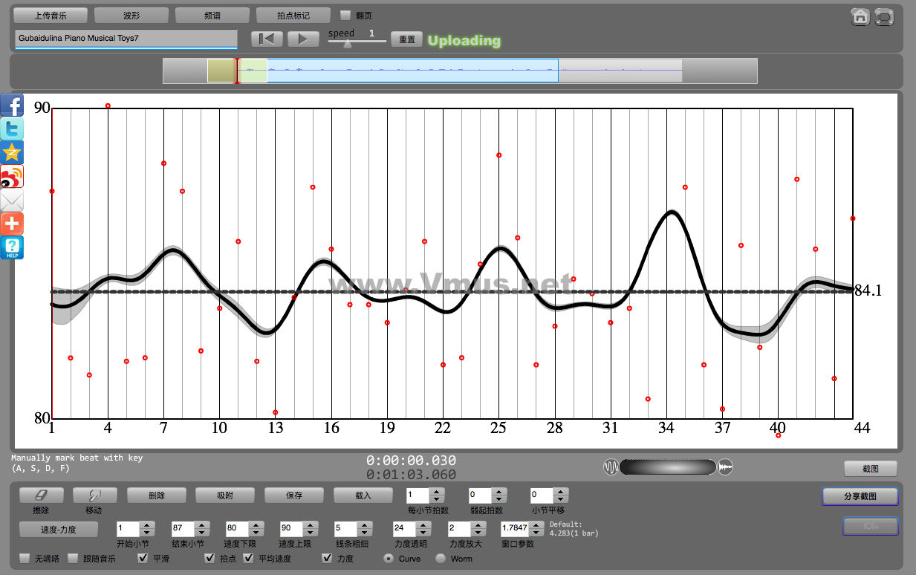The image size is (916, 575).
Task: Click the 保存 save button
Action: (x=294, y=495)
